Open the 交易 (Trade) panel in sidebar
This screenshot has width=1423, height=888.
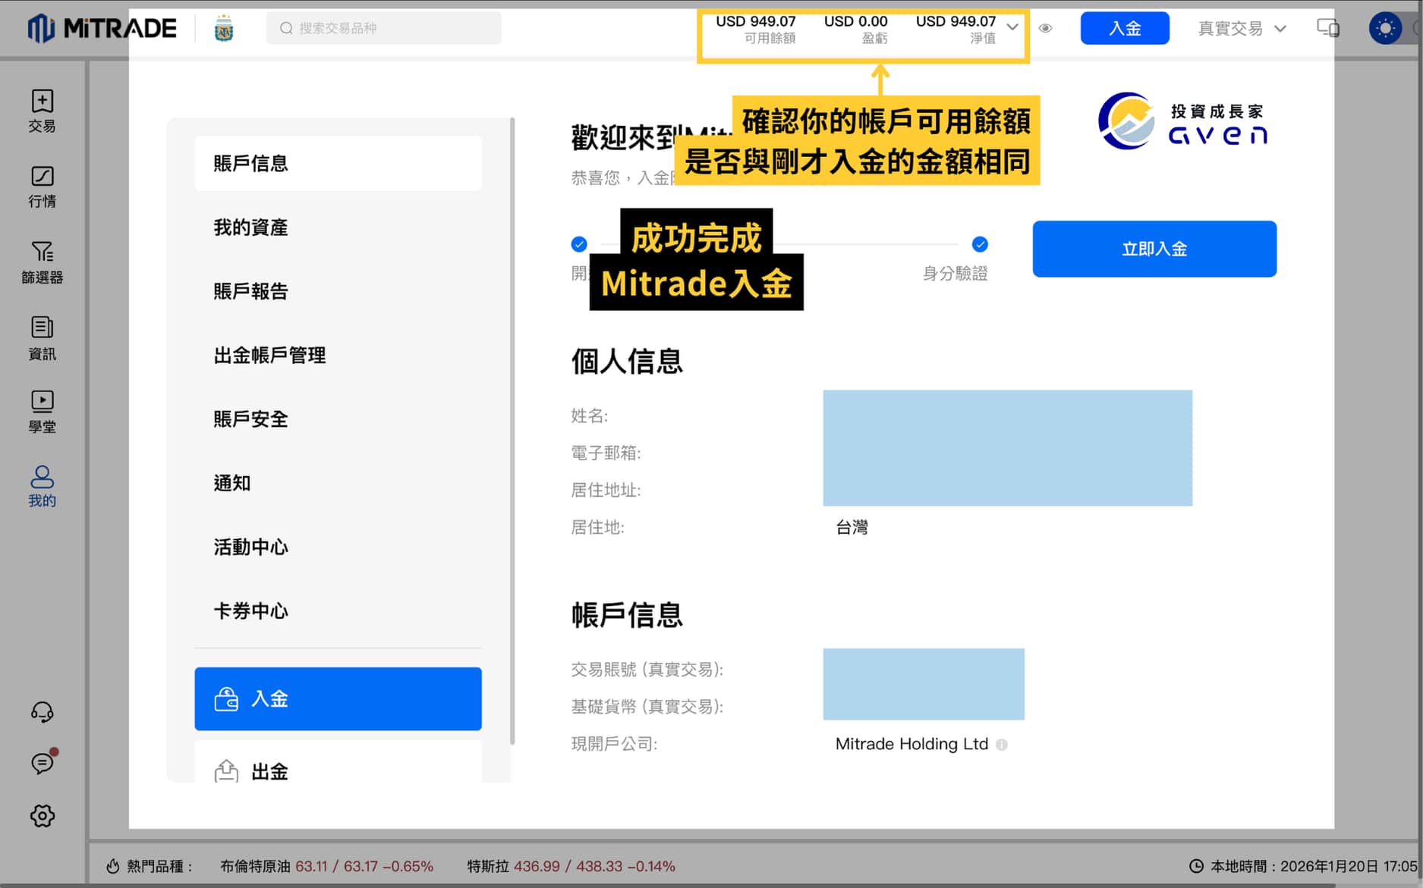pos(42,110)
